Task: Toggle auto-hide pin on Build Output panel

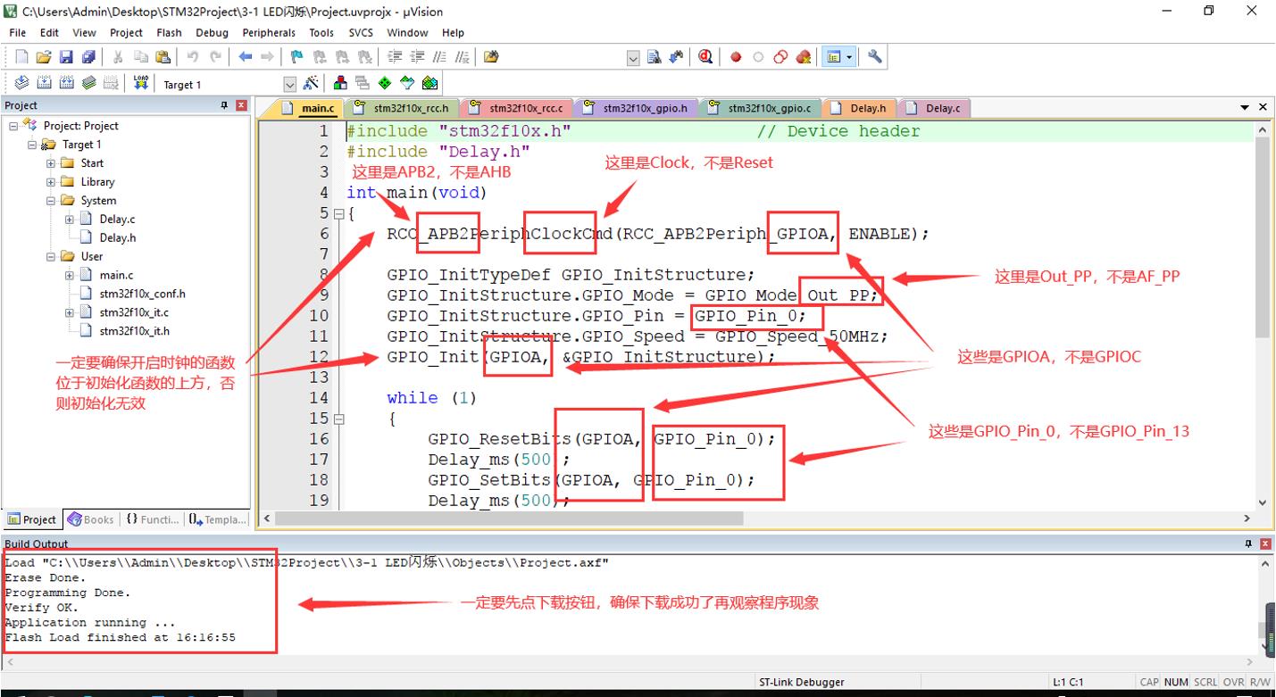Action: pyautogui.click(x=1248, y=543)
